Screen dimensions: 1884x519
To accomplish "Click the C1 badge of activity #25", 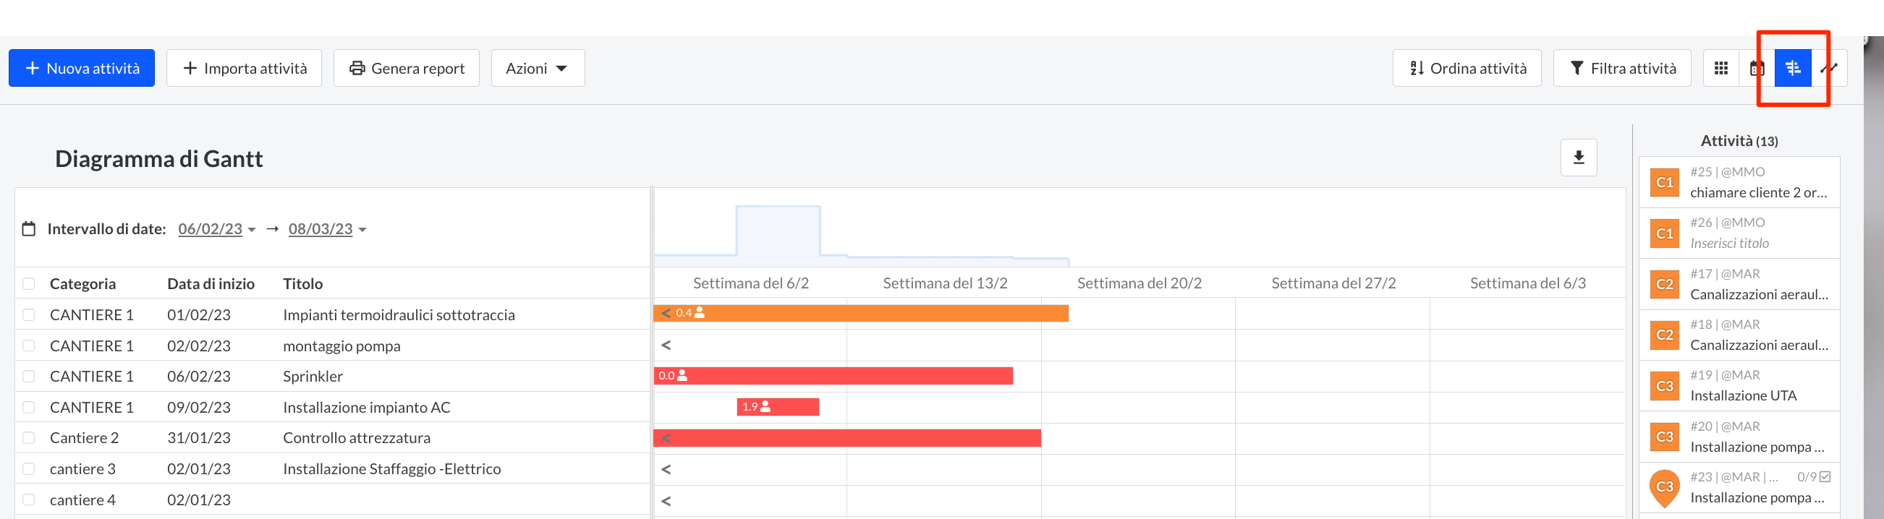I will click(x=1665, y=182).
